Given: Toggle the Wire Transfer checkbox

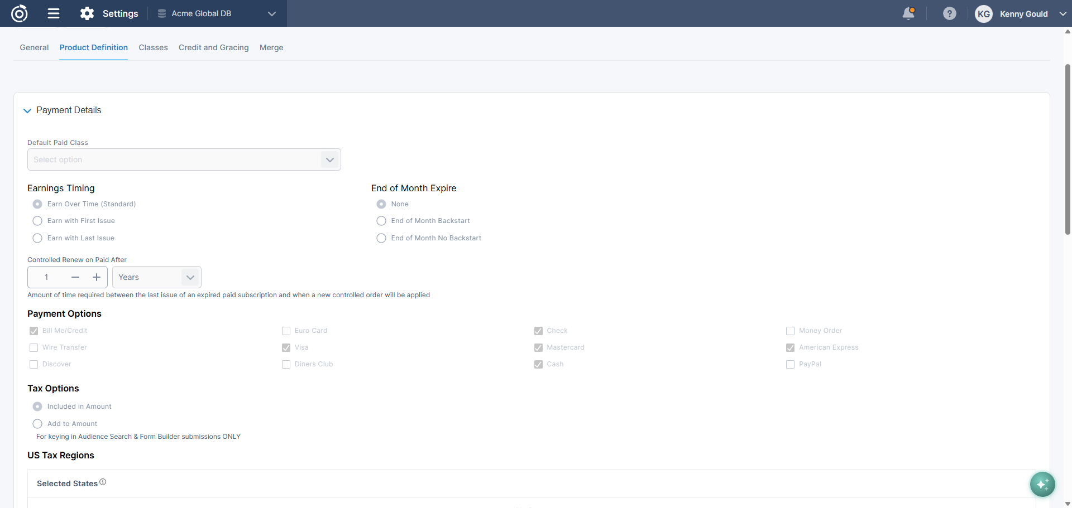Looking at the screenshot, I should [34, 347].
